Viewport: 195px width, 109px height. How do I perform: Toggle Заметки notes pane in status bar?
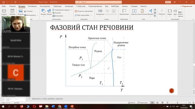[x=132, y=103]
